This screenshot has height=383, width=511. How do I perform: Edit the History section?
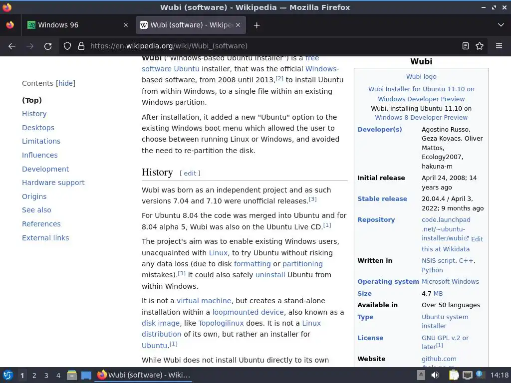tap(190, 173)
